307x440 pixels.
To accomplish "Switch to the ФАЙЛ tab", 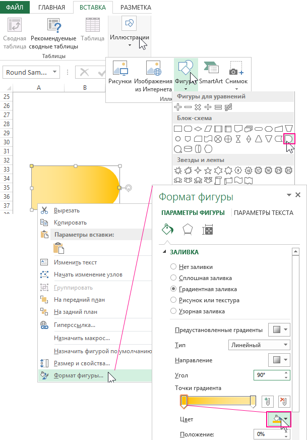I will tap(15, 7).
